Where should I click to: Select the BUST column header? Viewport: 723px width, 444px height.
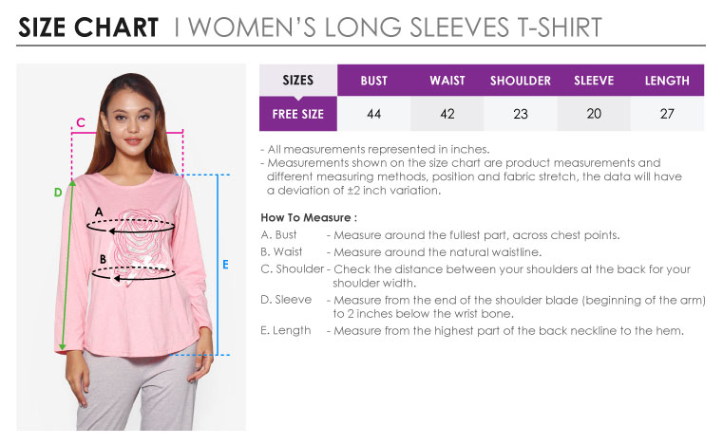pyautogui.click(x=374, y=81)
